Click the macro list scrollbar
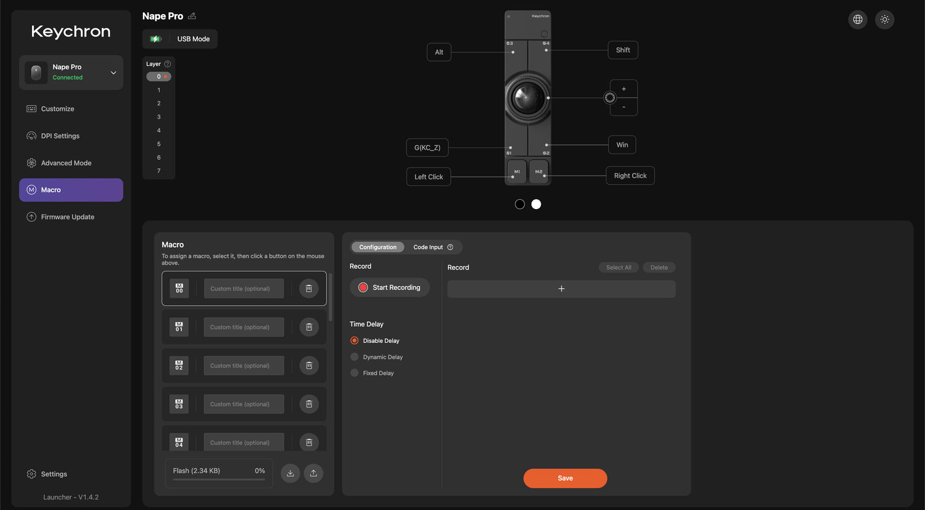 tap(331, 297)
